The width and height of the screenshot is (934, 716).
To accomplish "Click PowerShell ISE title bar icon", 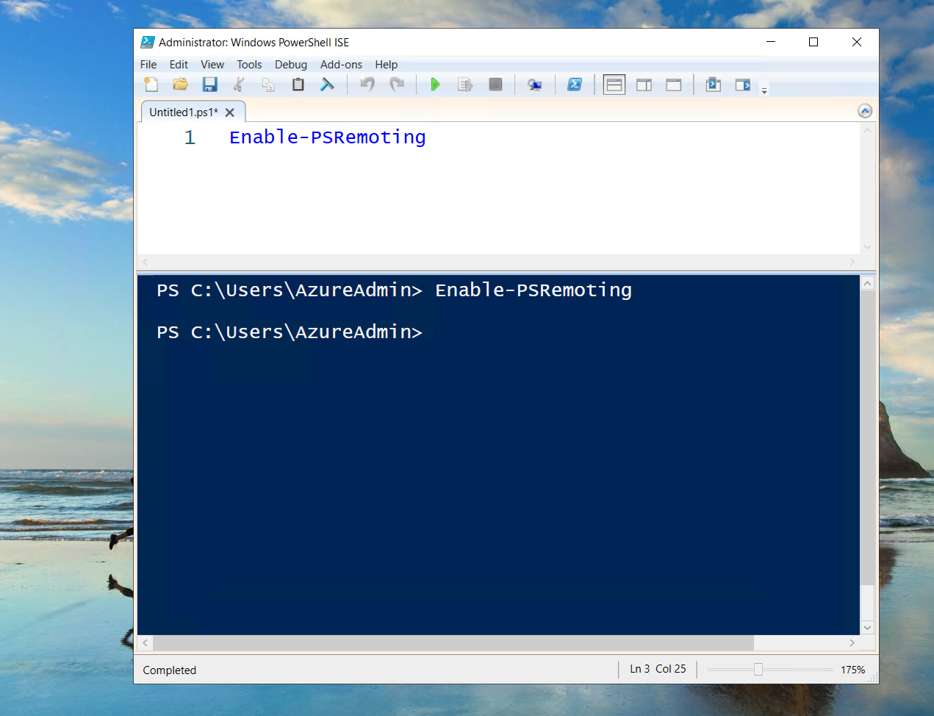I will 148,42.
